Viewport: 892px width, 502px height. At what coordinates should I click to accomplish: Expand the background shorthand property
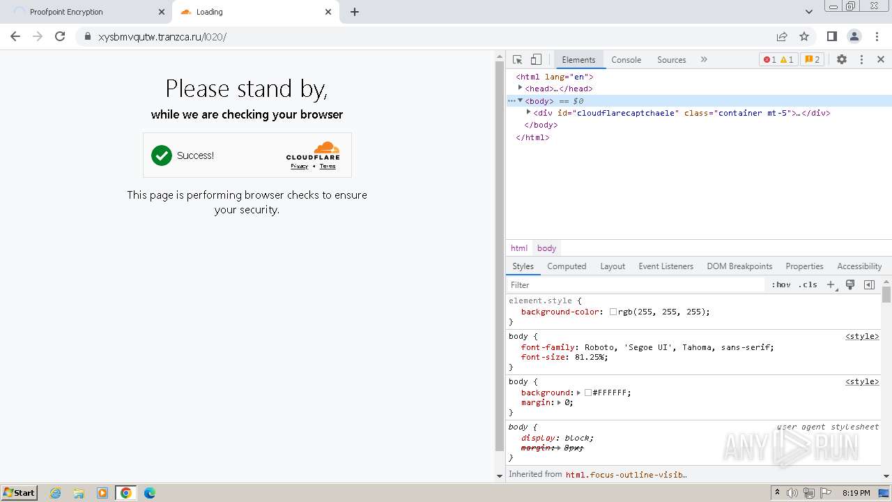pos(578,393)
